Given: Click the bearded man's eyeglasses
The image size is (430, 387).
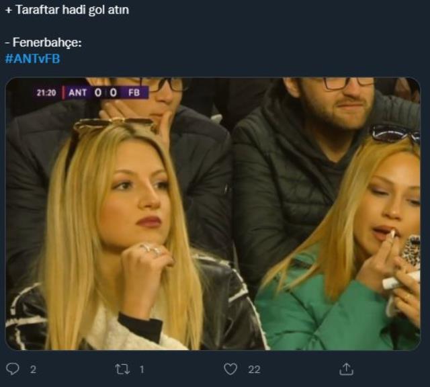Looking at the screenshot, I should [347, 83].
